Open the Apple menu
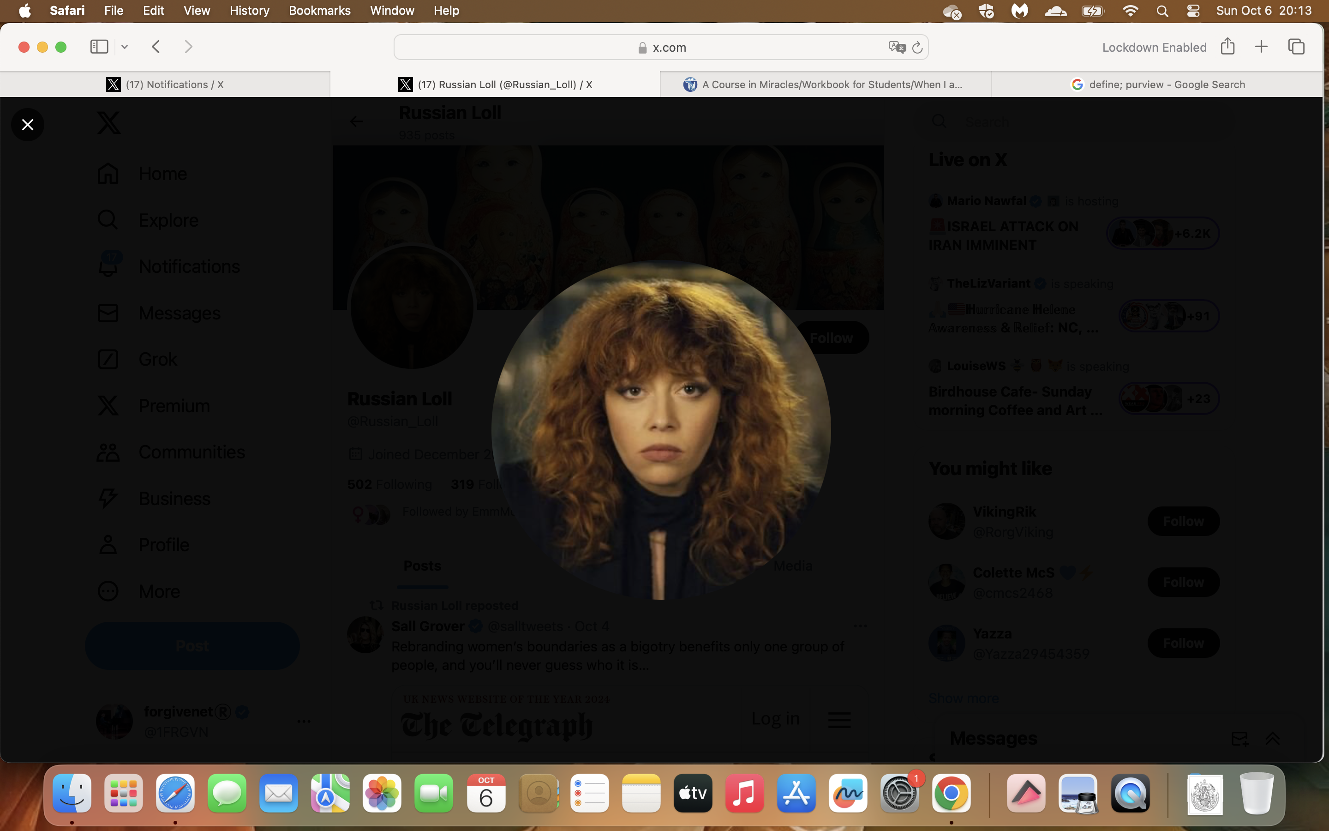This screenshot has height=831, width=1329. 25,11
